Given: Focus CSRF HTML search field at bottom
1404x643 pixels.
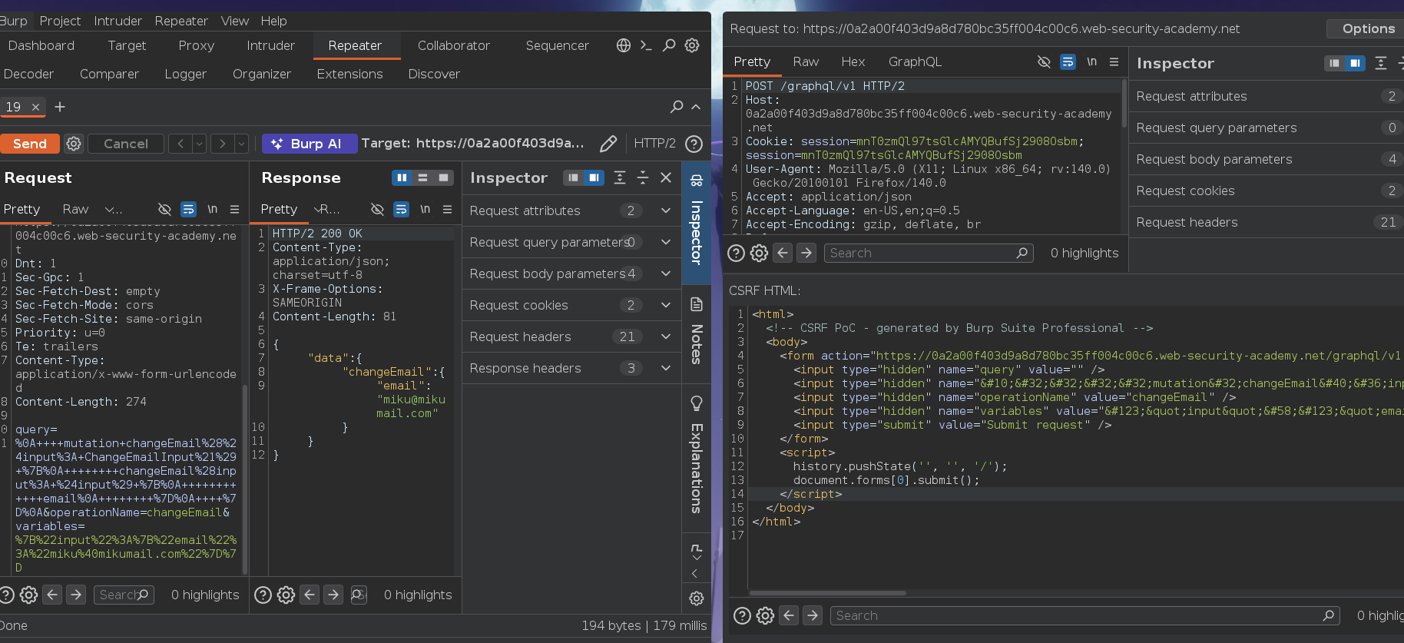Looking at the screenshot, I should (x=1084, y=615).
